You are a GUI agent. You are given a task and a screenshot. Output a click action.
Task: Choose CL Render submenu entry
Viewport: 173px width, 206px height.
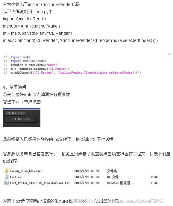click(21, 119)
